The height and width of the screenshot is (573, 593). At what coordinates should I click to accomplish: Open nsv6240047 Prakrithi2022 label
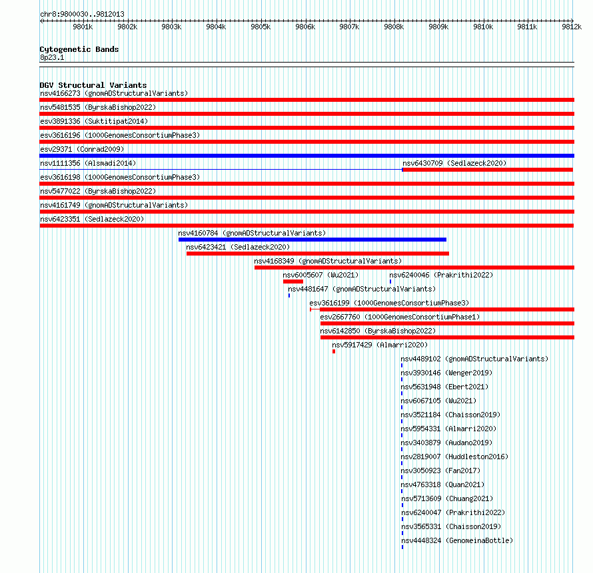[x=454, y=512]
